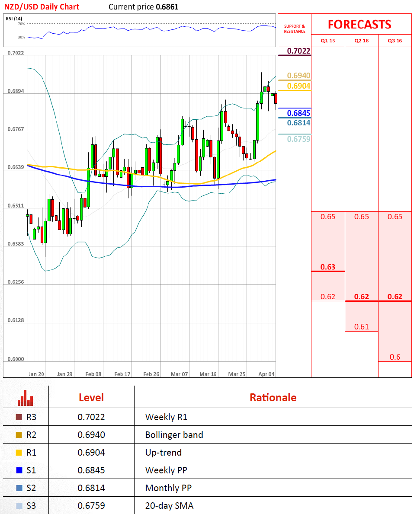Click the 0.6940 resistance label beside chart

298,75
